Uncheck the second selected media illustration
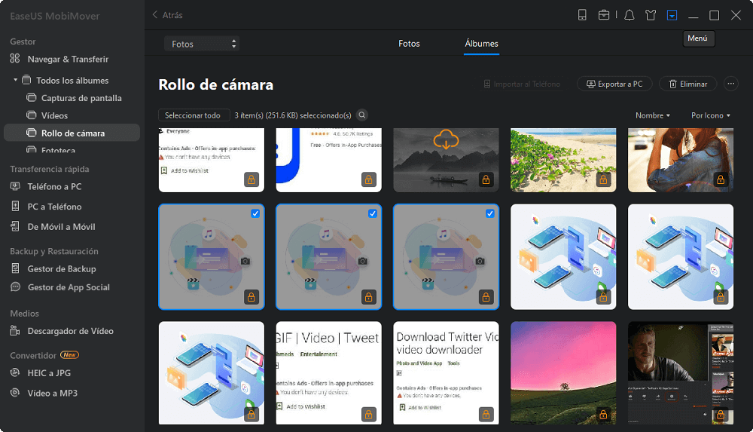 (372, 213)
